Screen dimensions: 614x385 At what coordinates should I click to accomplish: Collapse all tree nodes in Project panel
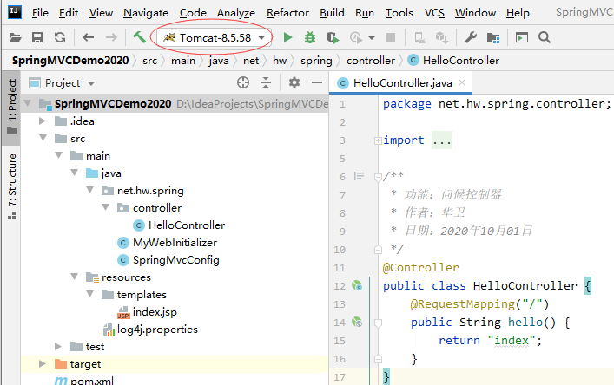(x=266, y=82)
